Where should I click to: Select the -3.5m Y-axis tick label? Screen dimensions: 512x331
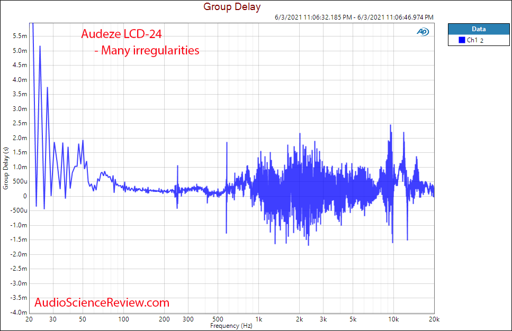coord(19,297)
